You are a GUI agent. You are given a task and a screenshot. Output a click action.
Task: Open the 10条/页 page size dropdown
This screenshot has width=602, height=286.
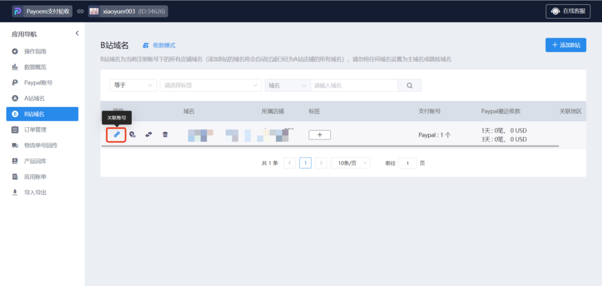pyautogui.click(x=350, y=163)
